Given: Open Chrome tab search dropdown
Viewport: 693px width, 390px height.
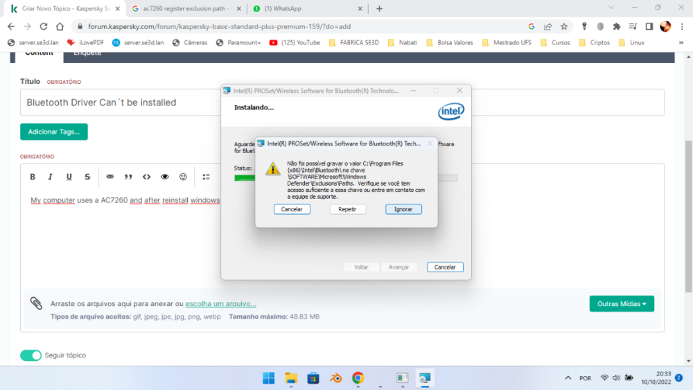Looking at the screenshot, I should pos(611,8).
